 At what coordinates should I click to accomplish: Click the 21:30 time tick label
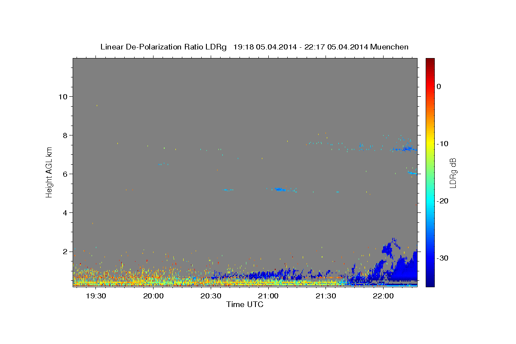(x=326, y=296)
